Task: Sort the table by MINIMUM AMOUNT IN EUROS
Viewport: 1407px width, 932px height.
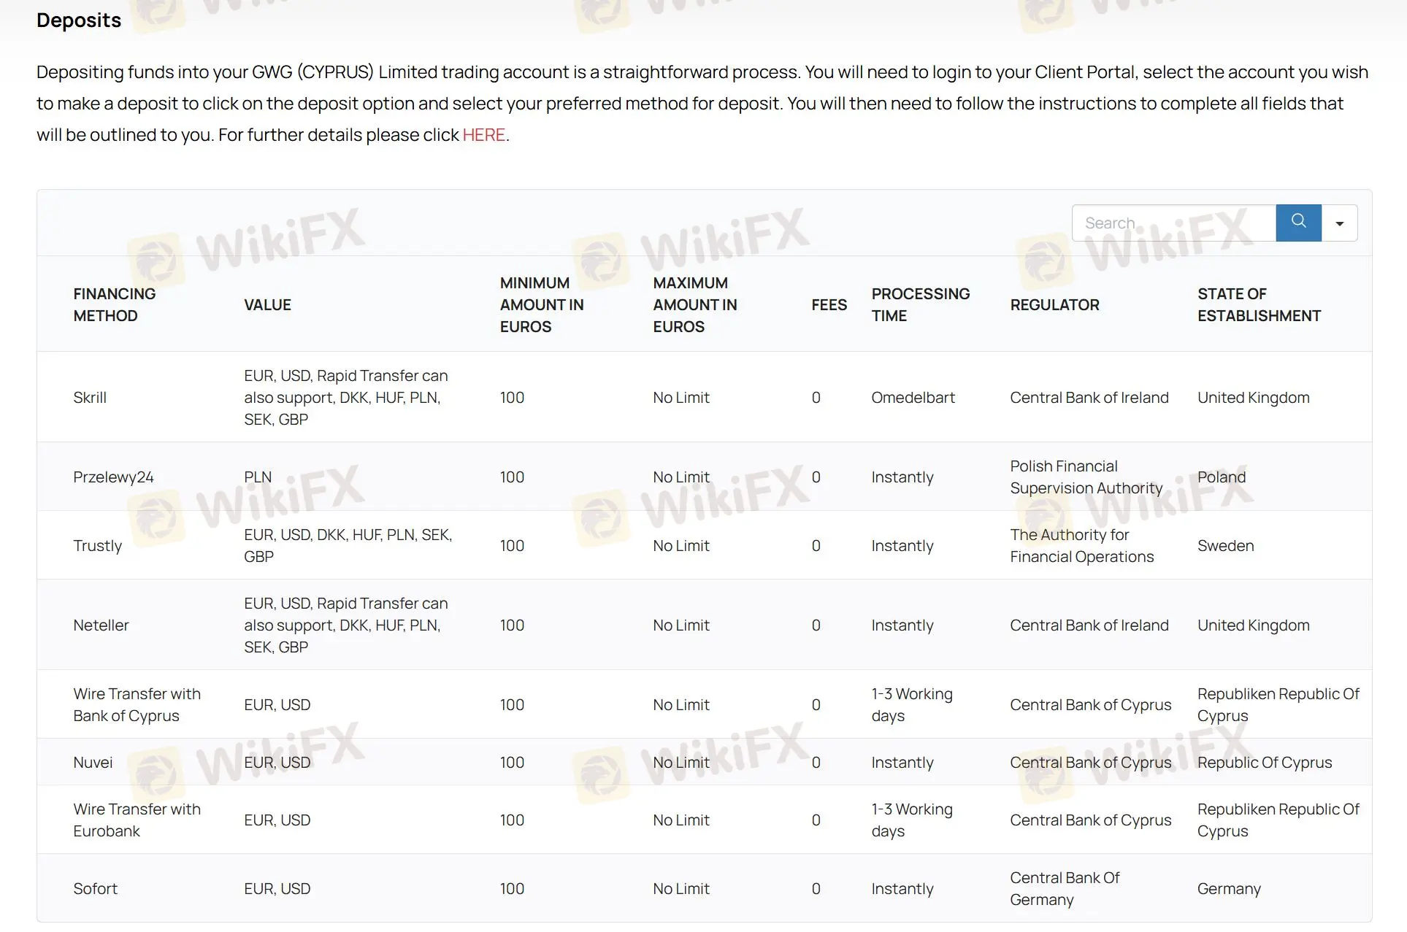Action: 542,304
